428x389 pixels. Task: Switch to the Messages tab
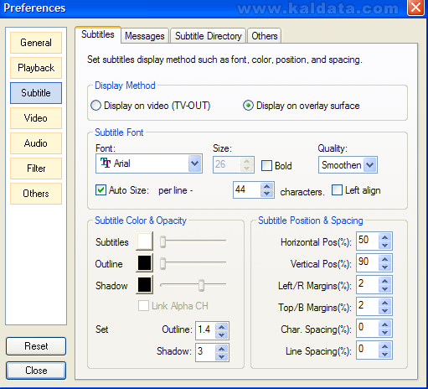coord(145,36)
